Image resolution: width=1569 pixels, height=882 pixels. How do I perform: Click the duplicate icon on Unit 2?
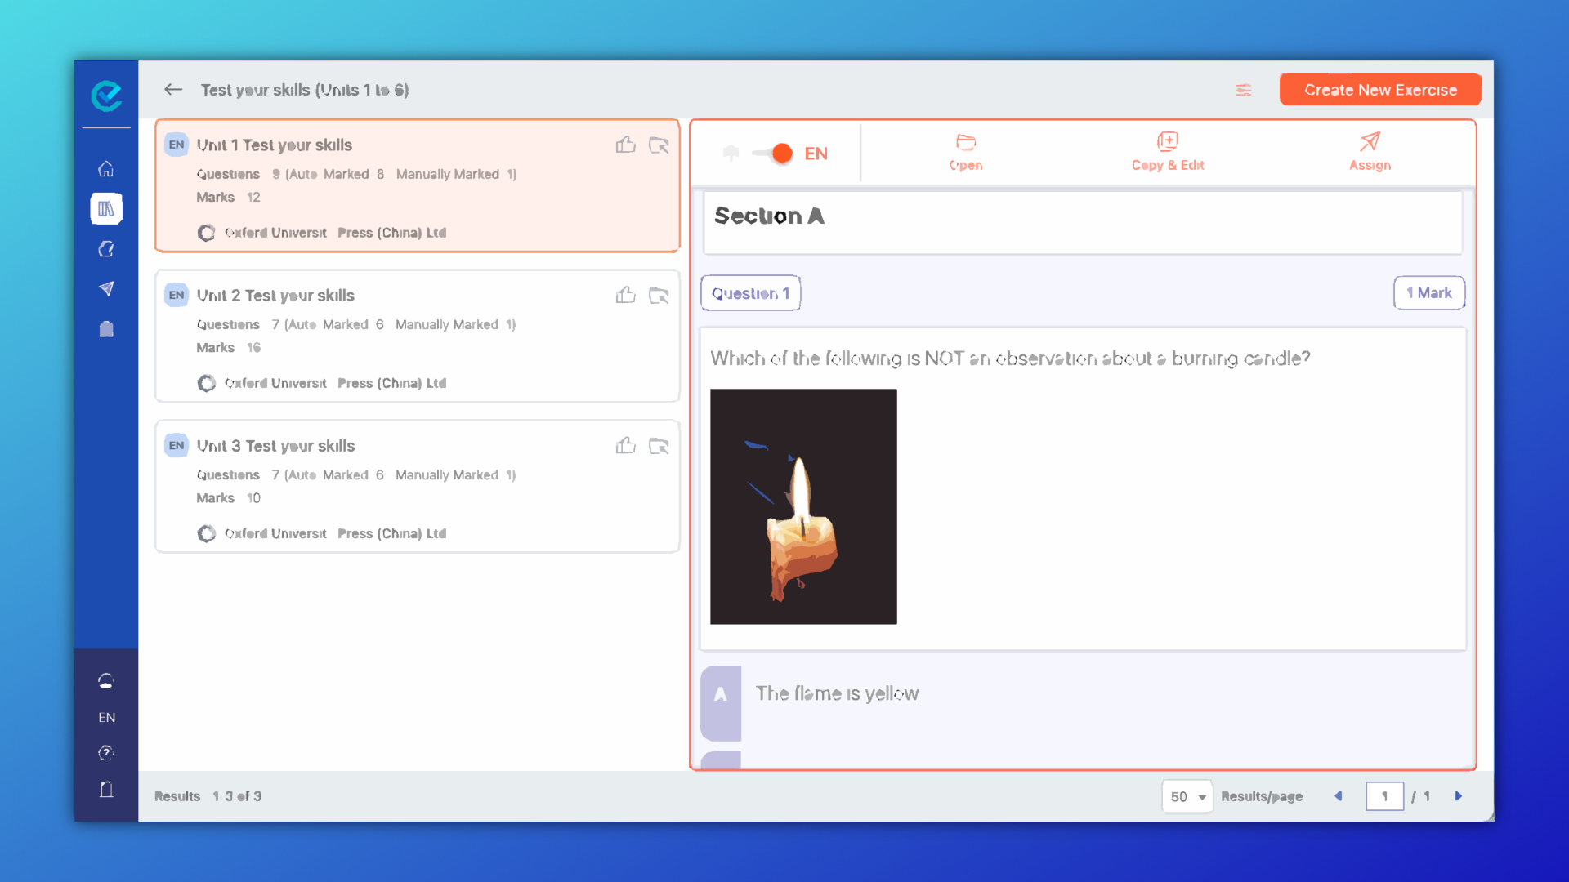[659, 295]
